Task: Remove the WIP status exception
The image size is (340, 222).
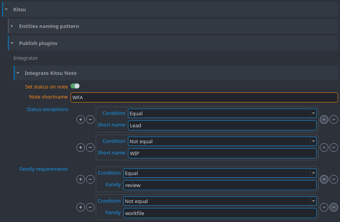Action: [x=90, y=147]
